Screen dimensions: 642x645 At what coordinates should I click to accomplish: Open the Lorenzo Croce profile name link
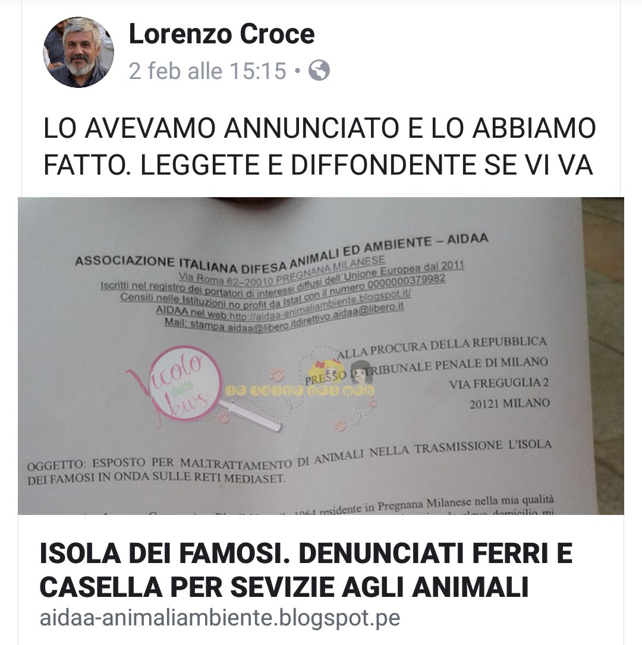pyautogui.click(x=222, y=34)
